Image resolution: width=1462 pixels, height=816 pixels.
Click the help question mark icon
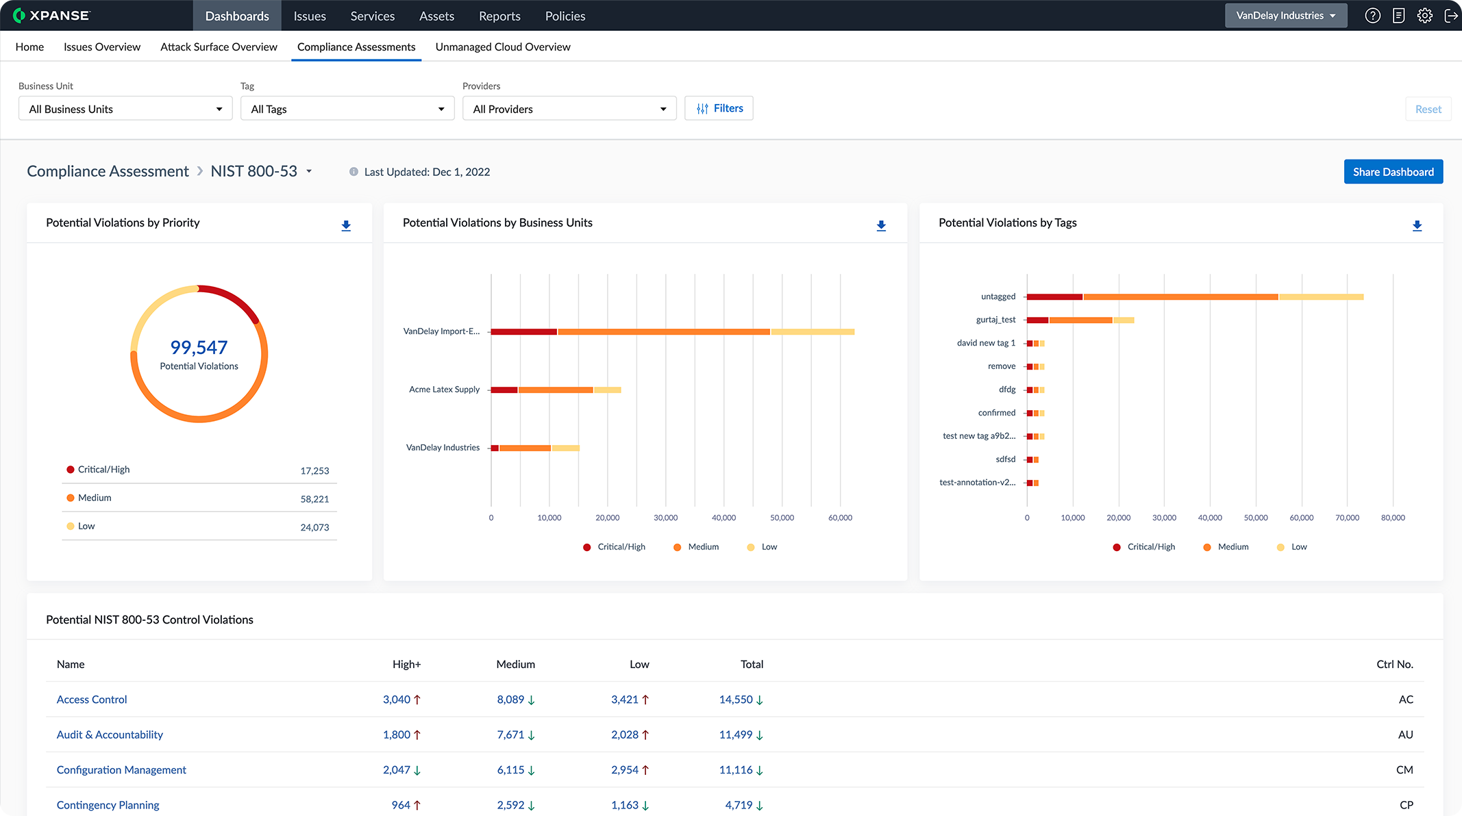click(x=1372, y=16)
